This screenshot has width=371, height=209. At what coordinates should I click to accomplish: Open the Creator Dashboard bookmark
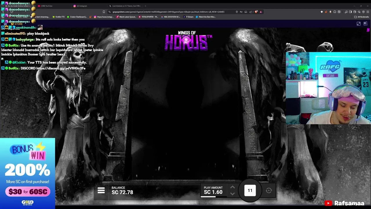tap(77, 17)
